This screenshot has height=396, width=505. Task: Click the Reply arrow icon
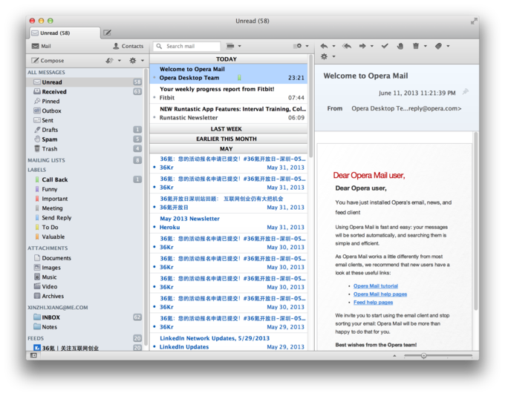point(325,46)
